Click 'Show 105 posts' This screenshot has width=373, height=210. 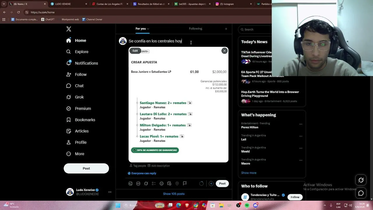(174, 194)
